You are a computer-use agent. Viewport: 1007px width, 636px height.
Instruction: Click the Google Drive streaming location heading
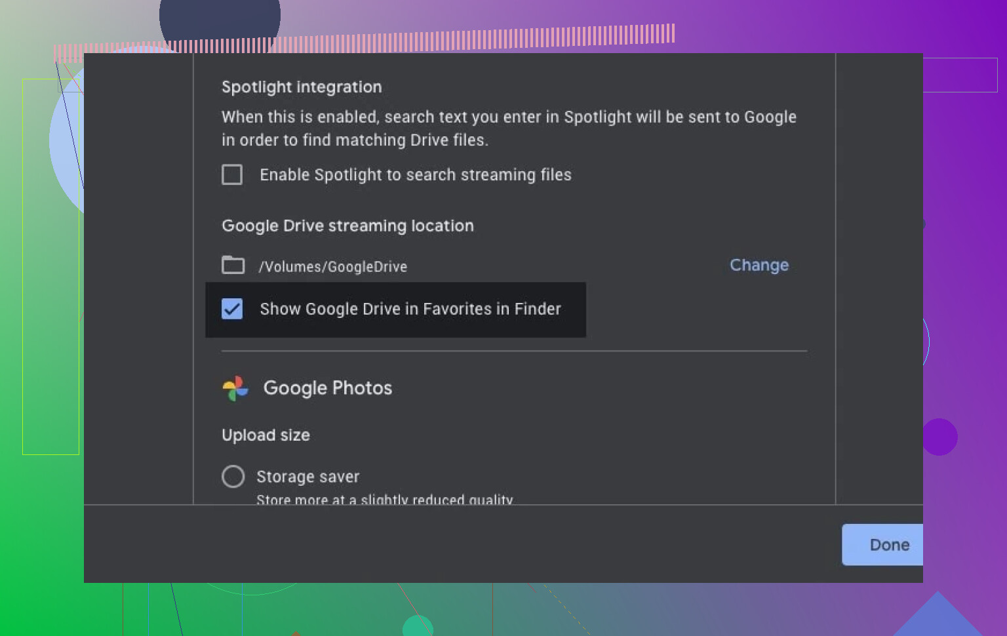click(x=347, y=226)
